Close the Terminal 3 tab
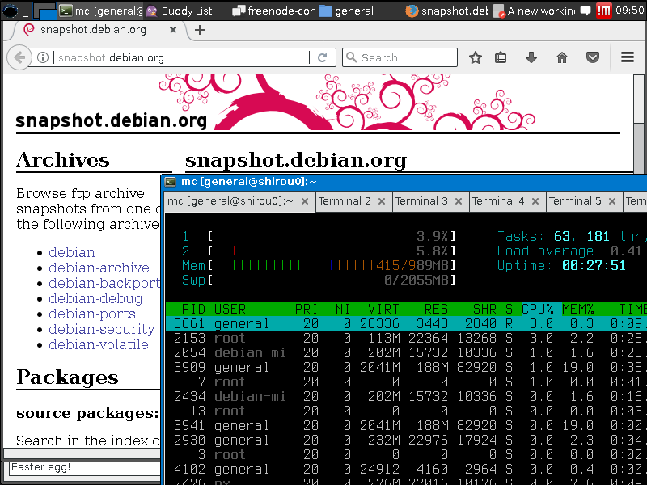The height and width of the screenshot is (485, 647). tap(459, 201)
